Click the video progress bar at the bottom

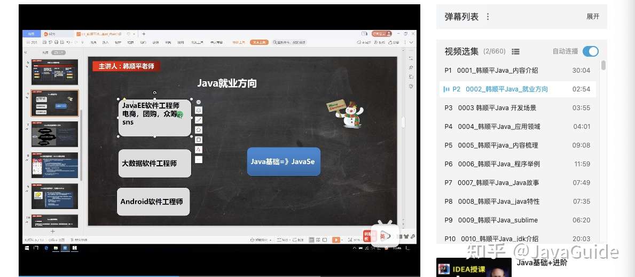point(219,276)
